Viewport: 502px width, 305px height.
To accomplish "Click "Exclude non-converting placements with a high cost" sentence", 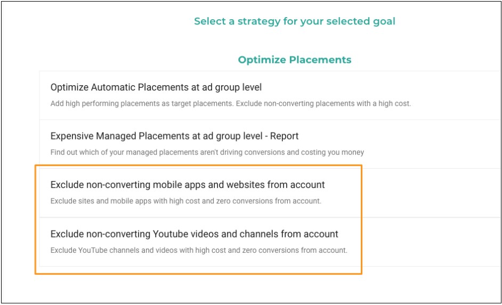I will 322,103.
